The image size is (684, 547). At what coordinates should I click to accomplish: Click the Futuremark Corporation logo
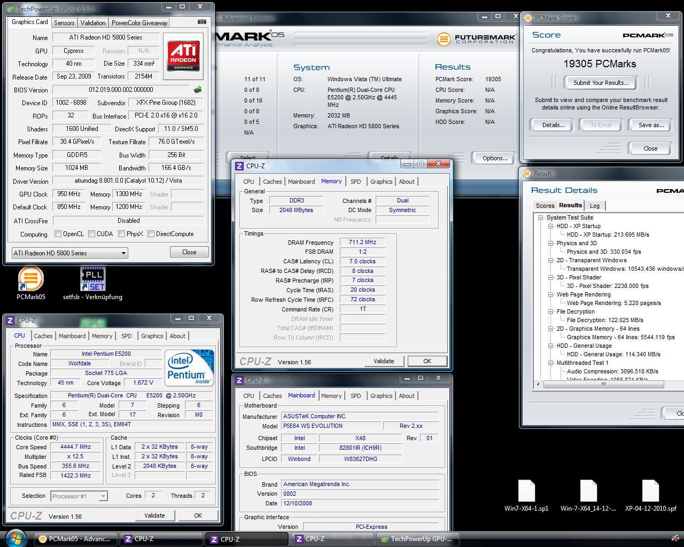point(477,39)
